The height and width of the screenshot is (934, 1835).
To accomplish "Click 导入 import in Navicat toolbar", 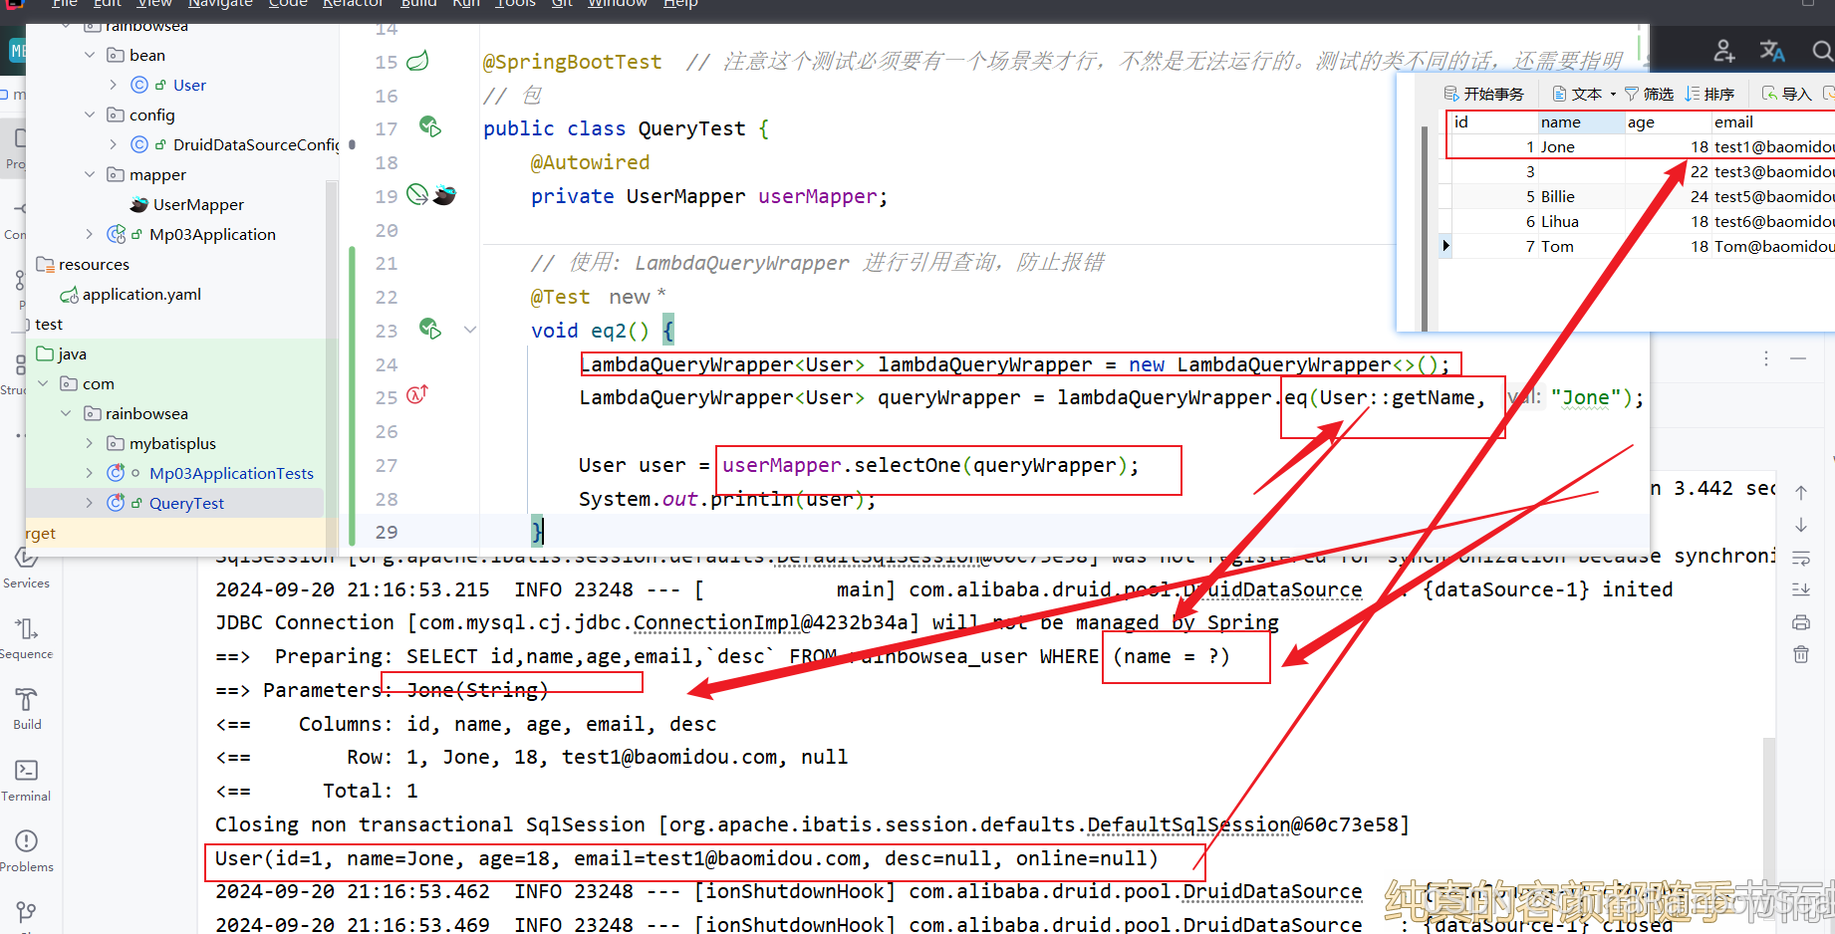I will 1786,94.
